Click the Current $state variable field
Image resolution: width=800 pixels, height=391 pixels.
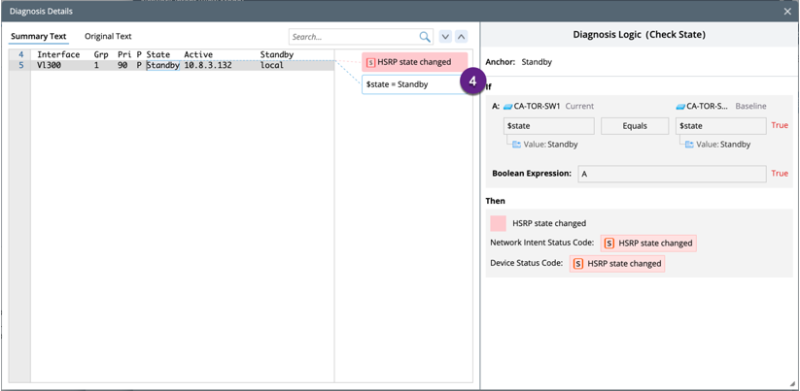pyautogui.click(x=549, y=126)
